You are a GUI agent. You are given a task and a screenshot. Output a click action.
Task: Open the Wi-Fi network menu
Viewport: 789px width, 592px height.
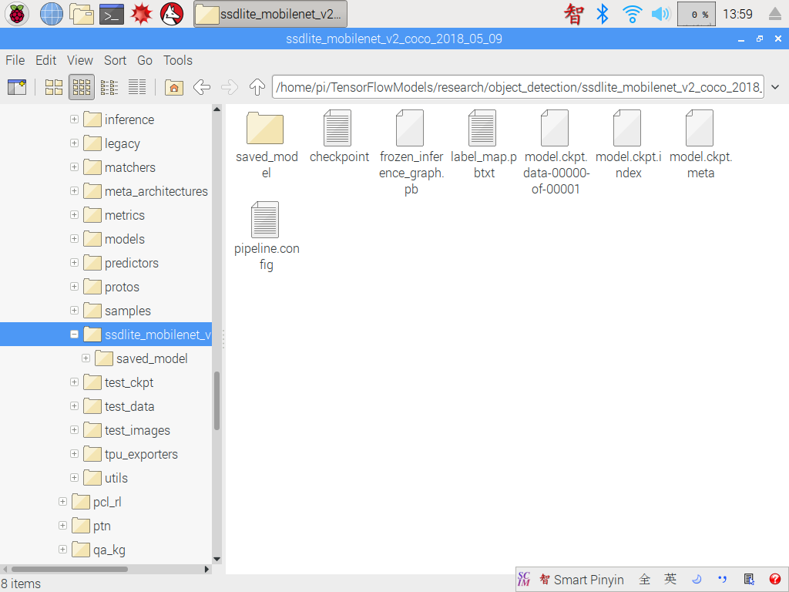[632, 14]
